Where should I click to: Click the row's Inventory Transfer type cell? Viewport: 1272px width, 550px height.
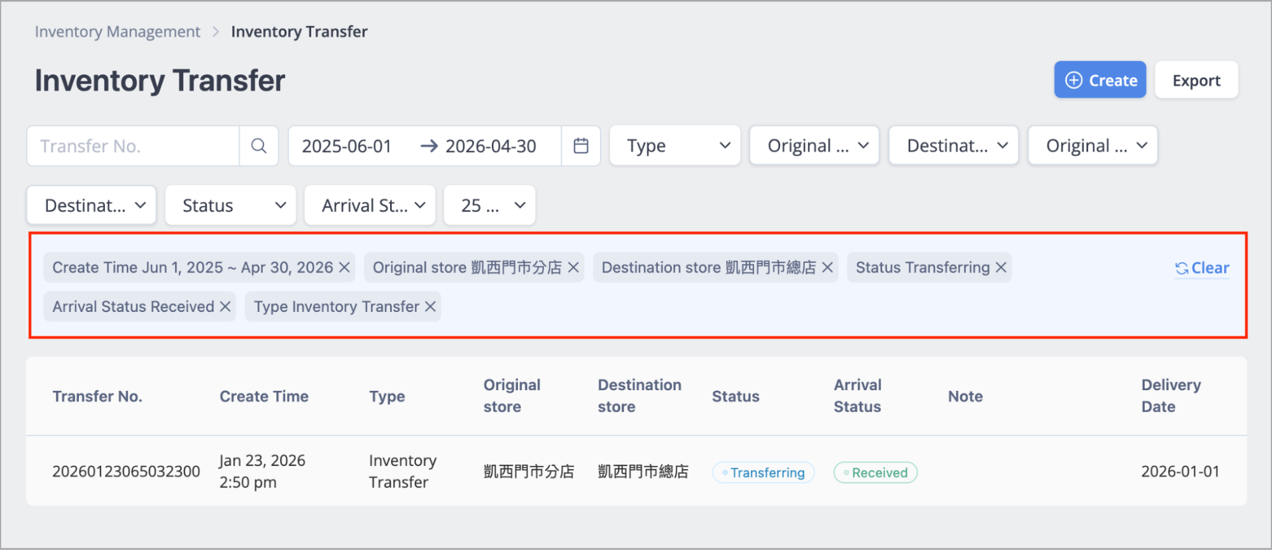coord(402,471)
